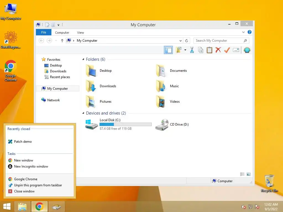The height and width of the screenshot is (212, 283).
Task: Switch to the View ribbon tab
Action: point(80,33)
